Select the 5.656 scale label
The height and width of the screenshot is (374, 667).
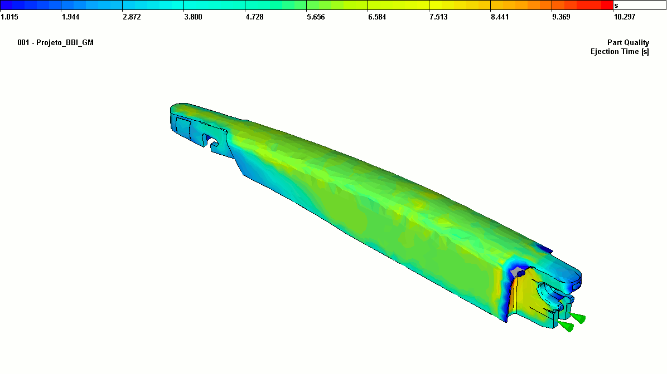pos(316,17)
